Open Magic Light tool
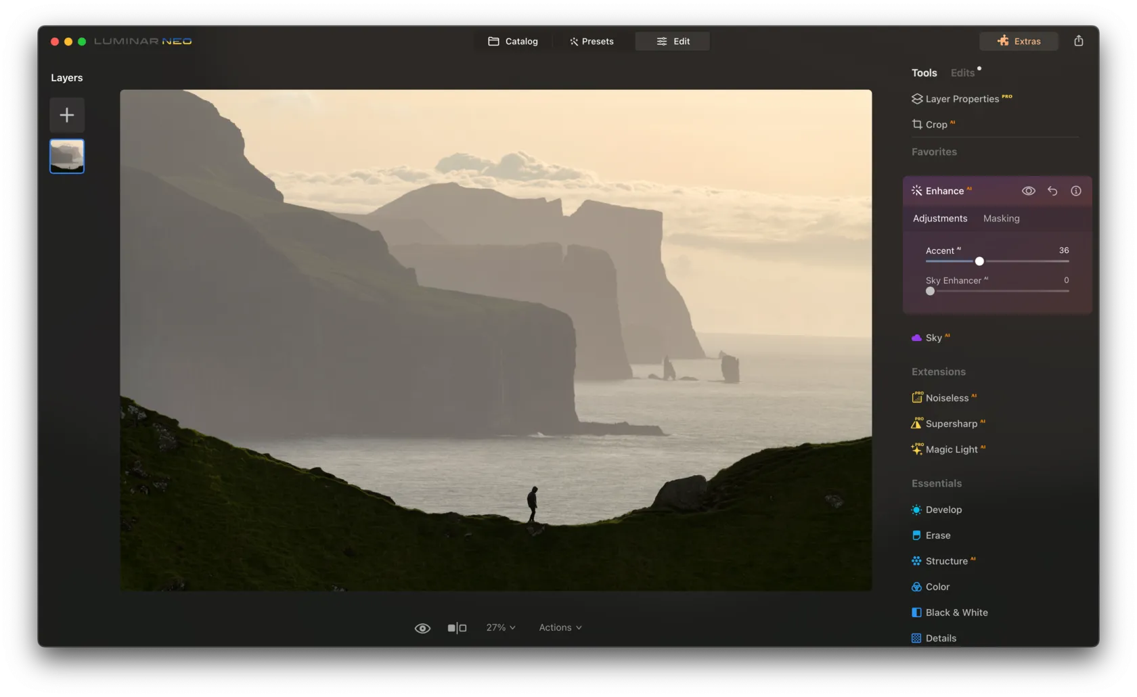 click(951, 449)
